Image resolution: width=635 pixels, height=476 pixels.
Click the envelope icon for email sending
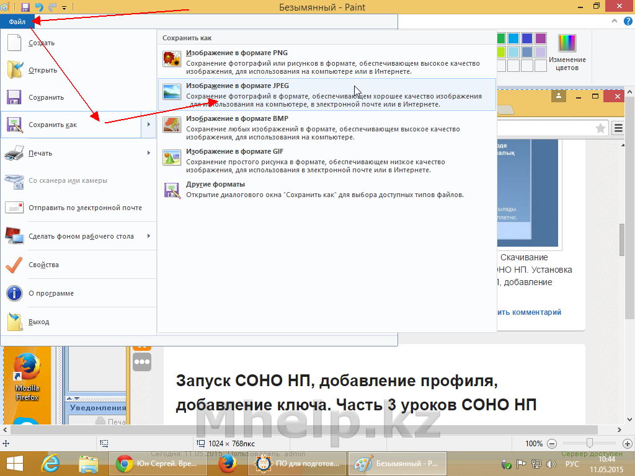coord(14,207)
